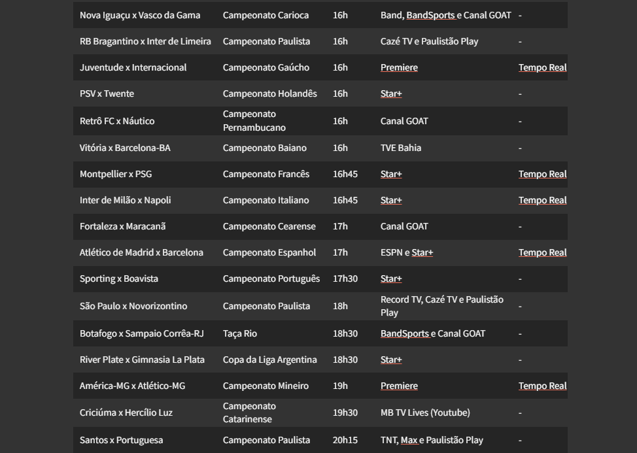Select 'TVE Bahia' broadcaster cell

(x=400, y=148)
